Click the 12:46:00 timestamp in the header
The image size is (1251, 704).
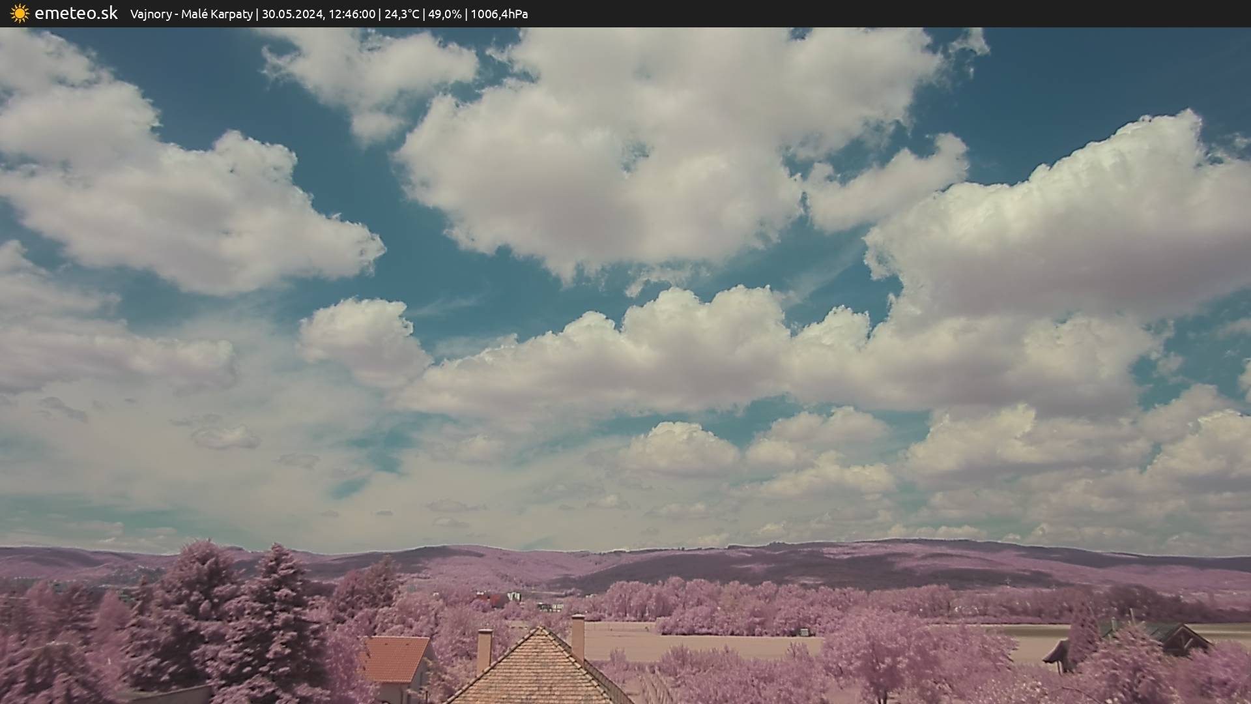click(352, 14)
